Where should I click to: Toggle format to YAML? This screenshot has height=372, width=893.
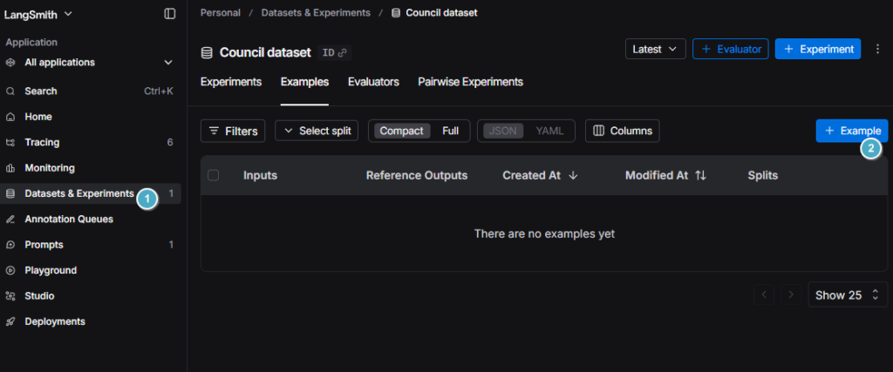[549, 131]
